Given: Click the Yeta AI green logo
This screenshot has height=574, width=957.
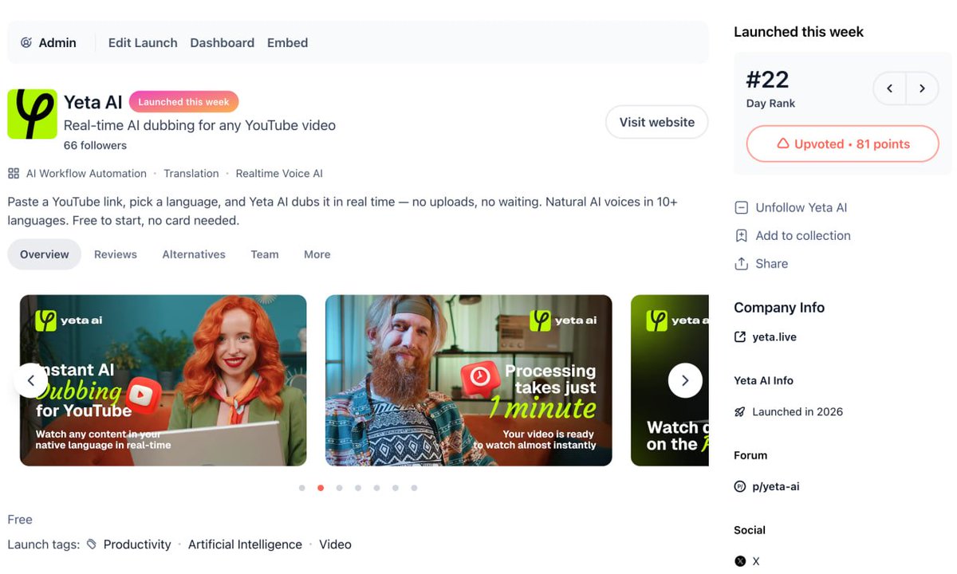Looking at the screenshot, I should 32,114.
